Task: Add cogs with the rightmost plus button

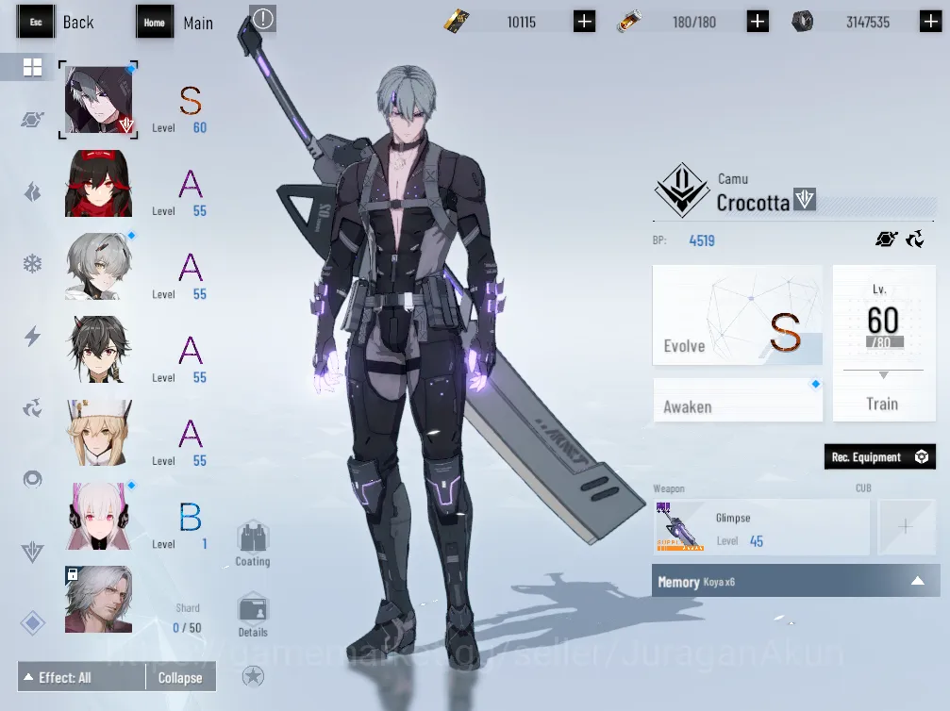Action: point(930,22)
